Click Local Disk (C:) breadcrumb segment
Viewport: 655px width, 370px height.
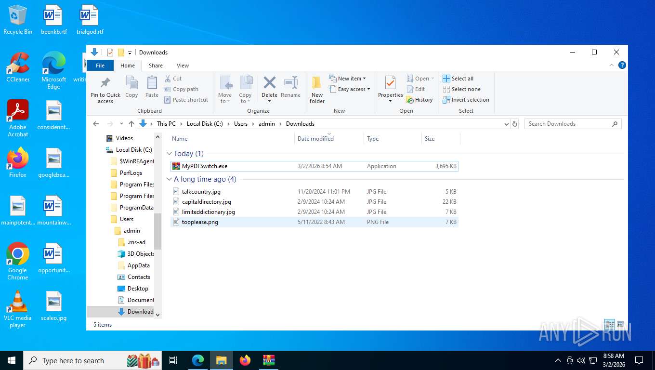tap(205, 124)
